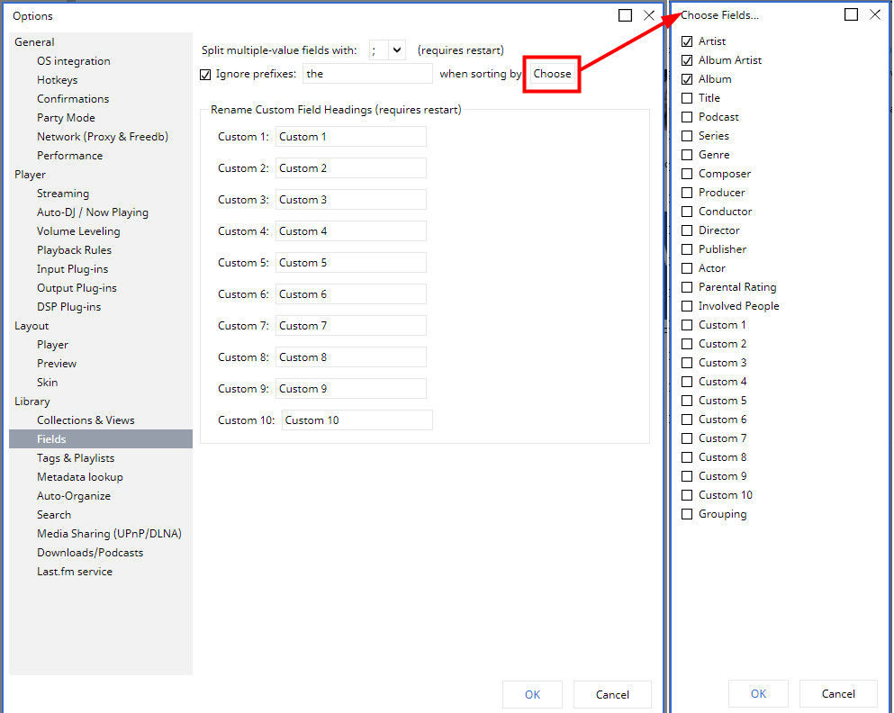The height and width of the screenshot is (713, 894).
Task: Close the Options dialog window
Action: click(x=649, y=15)
